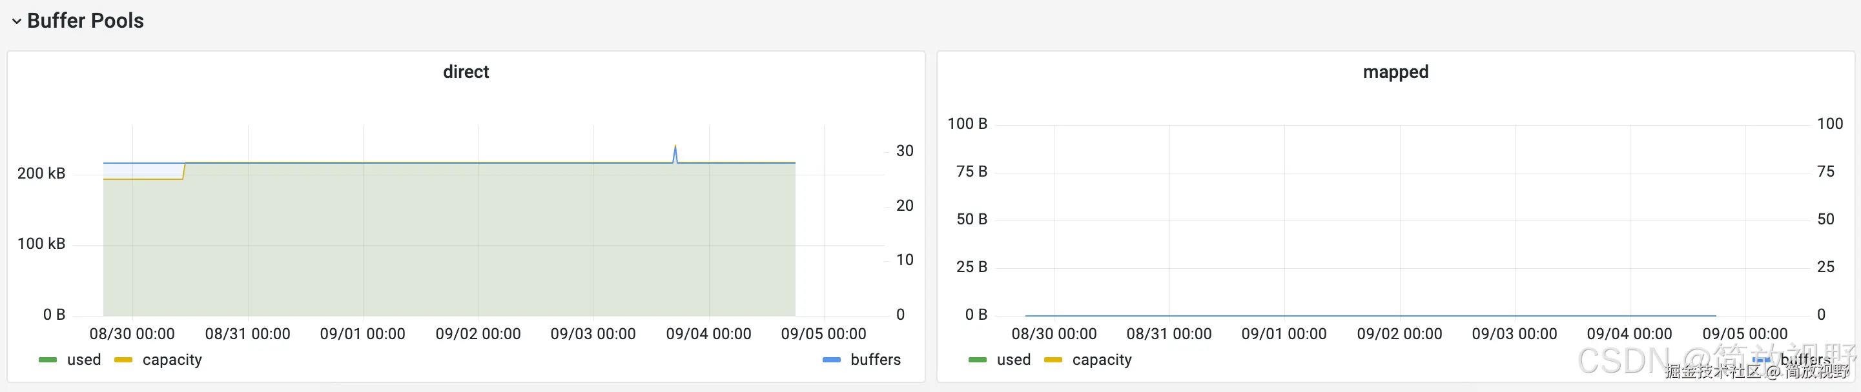
Task: Toggle capacity series label in direct legend
Action: 172,360
